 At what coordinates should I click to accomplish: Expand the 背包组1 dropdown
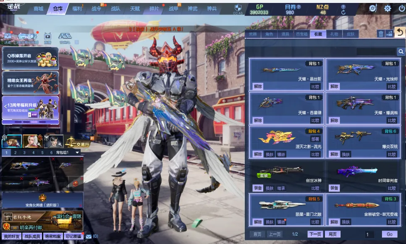click(77, 153)
